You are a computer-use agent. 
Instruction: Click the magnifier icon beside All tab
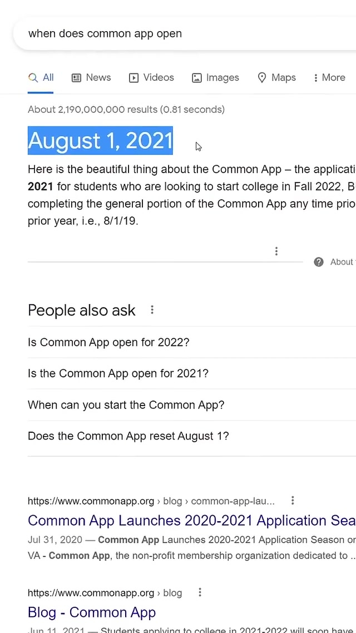click(x=33, y=77)
